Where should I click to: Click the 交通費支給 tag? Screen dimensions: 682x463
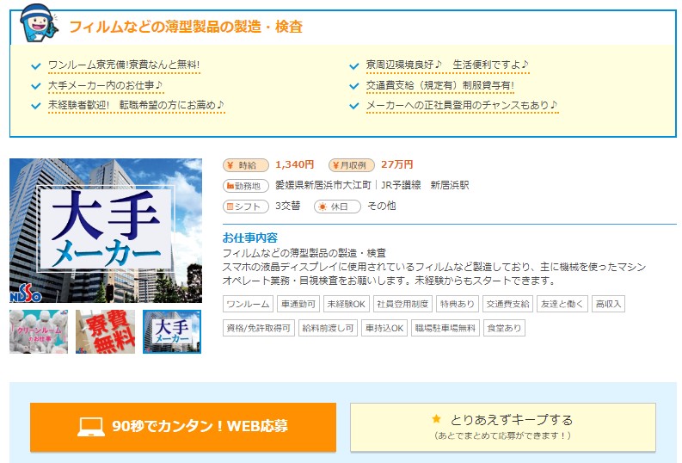[506, 304]
